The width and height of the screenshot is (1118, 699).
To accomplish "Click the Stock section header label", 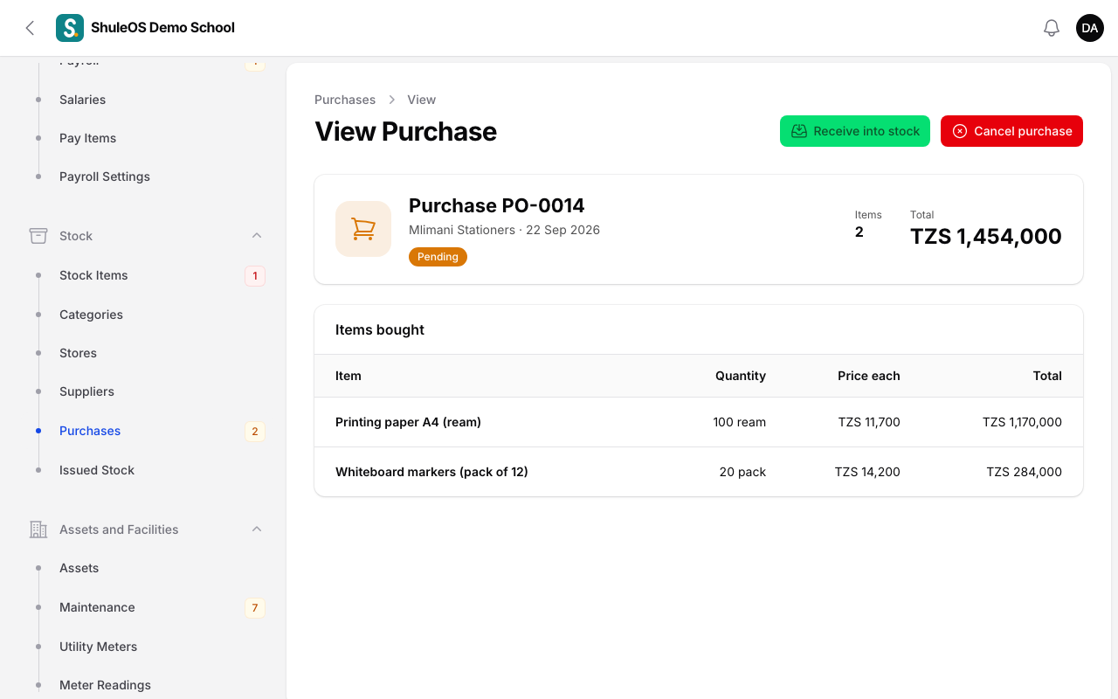I will click(76, 236).
